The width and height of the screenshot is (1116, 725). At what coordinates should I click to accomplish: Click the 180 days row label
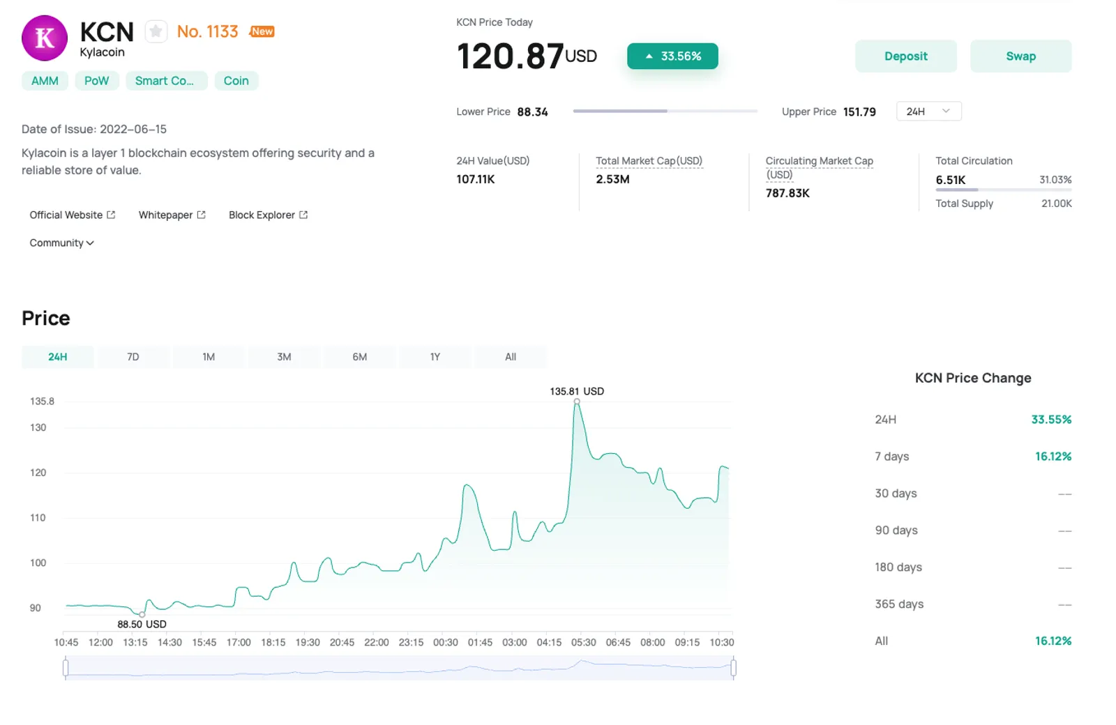(x=898, y=567)
